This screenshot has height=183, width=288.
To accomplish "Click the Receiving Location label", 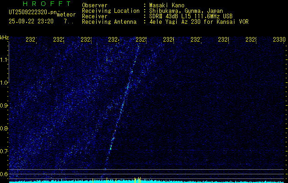I will (x=111, y=11).
